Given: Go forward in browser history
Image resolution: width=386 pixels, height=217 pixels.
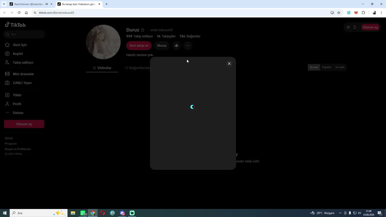Looking at the screenshot, I should (x=12, y=13).
